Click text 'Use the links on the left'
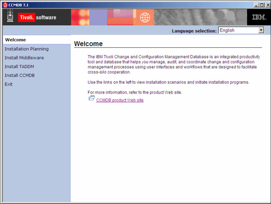This screenshot has height=204, width=271. point(109,82)
